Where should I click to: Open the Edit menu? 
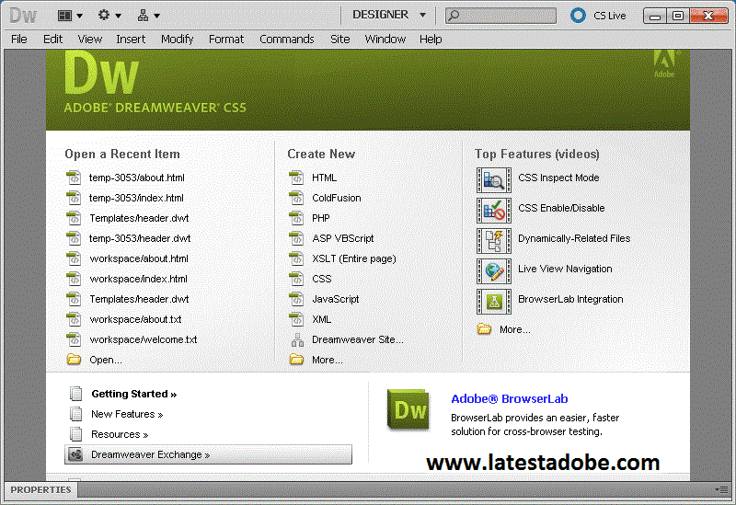click(x=52, y=39)
